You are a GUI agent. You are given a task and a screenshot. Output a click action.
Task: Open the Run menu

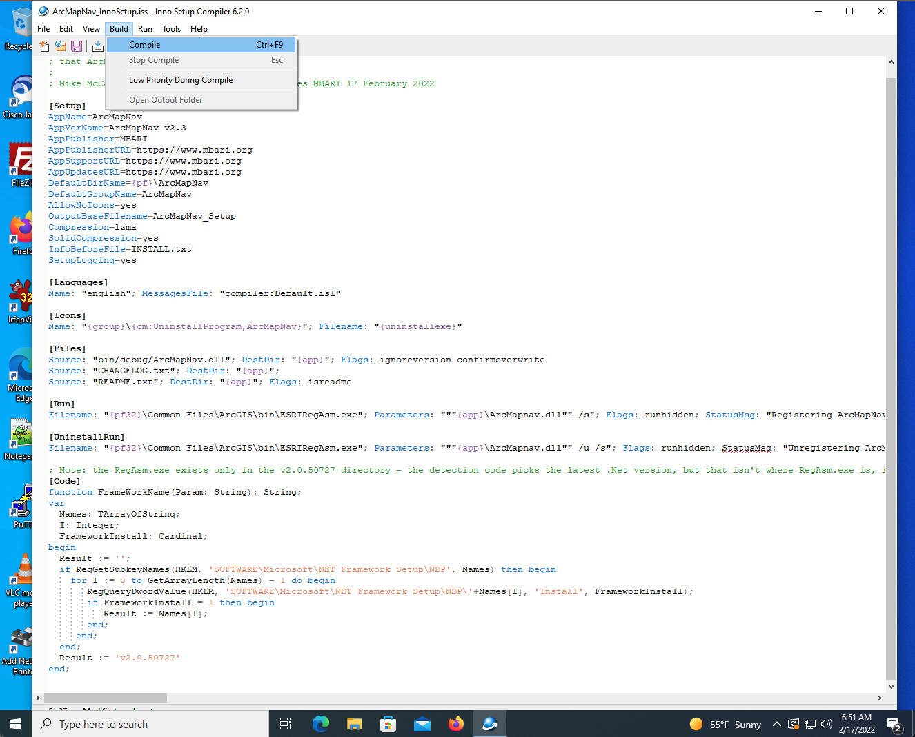[145, 29]
